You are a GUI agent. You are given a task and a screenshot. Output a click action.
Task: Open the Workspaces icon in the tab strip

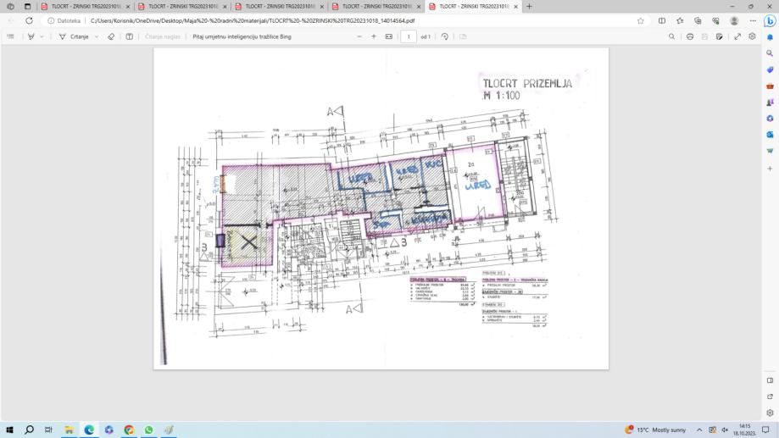[x=10, y=7]
